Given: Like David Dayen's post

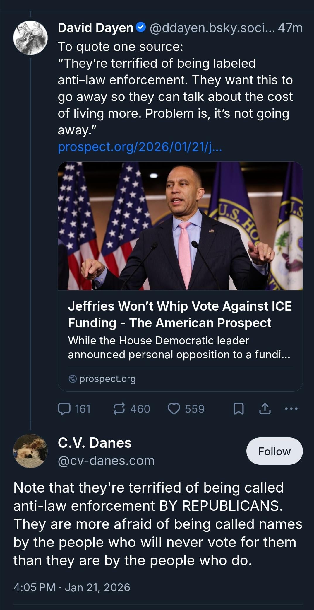Looking at the screenshot, I should pyautogui.click(x=174, y=409).
